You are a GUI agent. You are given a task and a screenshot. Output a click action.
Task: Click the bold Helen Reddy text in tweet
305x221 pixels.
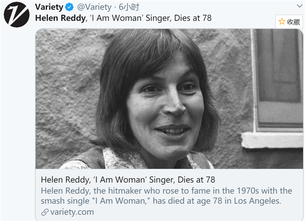(61, 18)
